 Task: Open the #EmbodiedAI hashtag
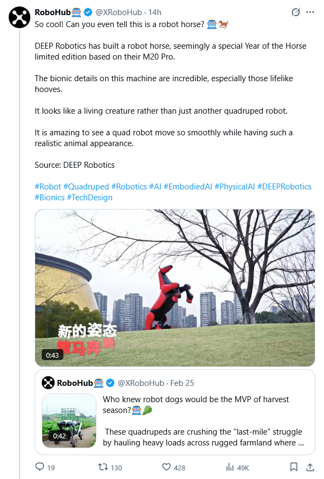tap(187, 187)
